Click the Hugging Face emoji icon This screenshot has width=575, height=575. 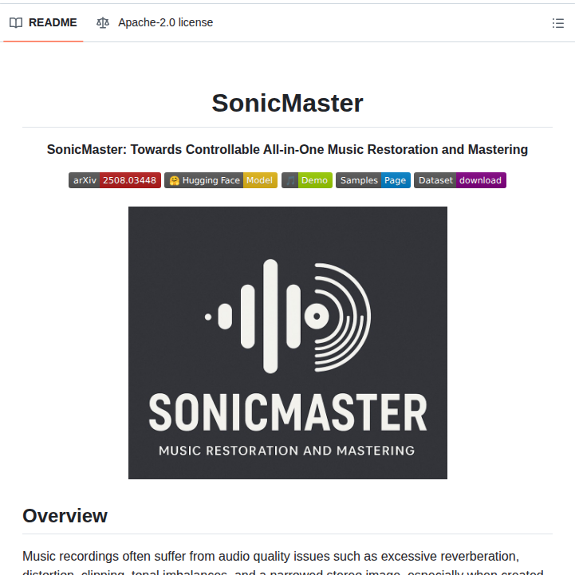point(174,180)
